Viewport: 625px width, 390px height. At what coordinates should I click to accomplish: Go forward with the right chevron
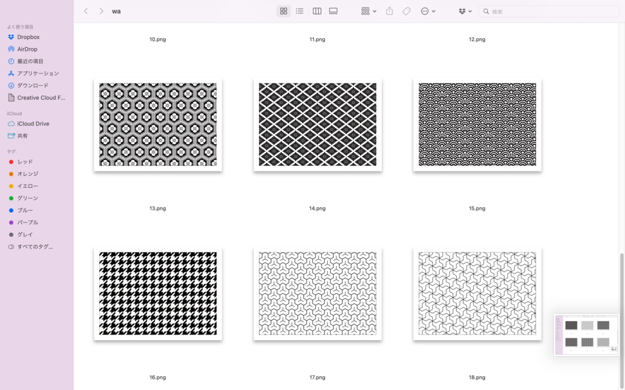101,11
